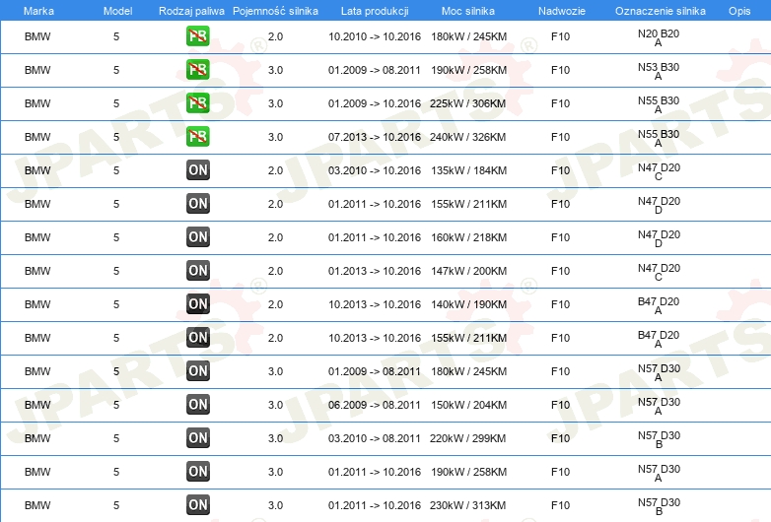Image resolution: width=771 pixels, height=522 pixels.
Task: Click the ON diesel icon in the 220kW / 299KM row
Action: click(x=197, y=438)
